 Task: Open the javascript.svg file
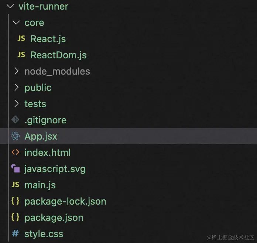pyautogui.click(x=55, y=169)
